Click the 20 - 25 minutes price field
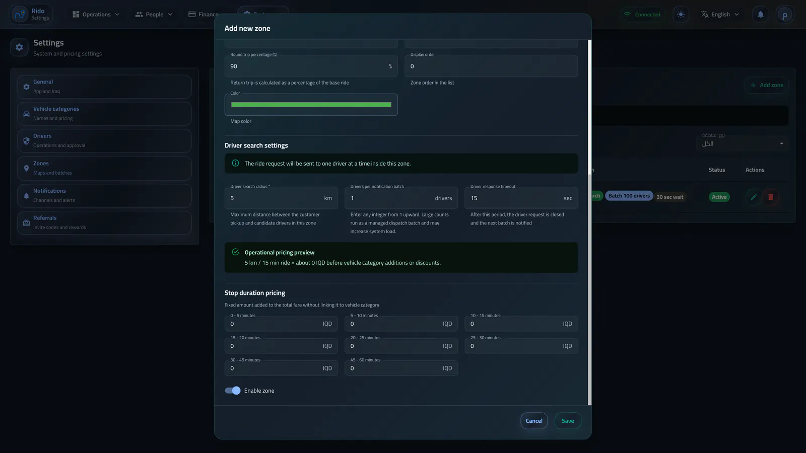Image resolution: width=806 pixels, height=453 pixels. 401,346
